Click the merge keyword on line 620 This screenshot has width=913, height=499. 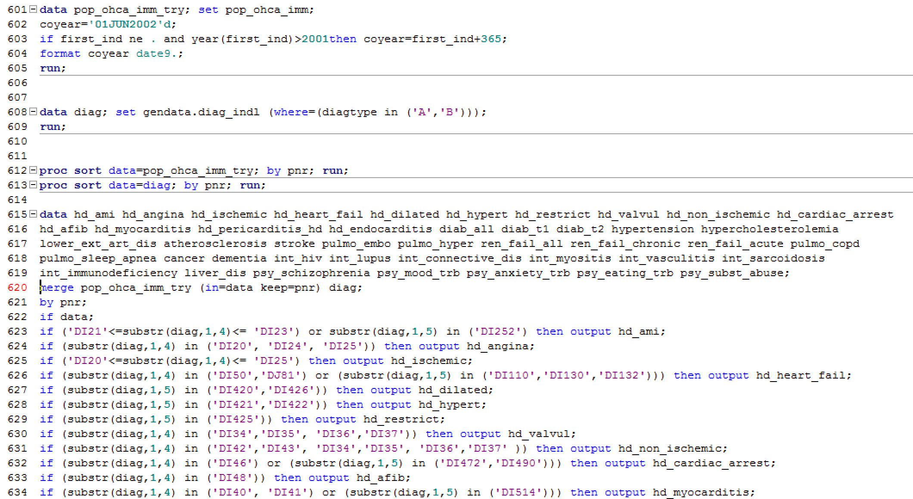tap(57, 287)
